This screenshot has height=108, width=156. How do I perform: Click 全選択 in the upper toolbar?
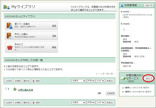[9, 81]
